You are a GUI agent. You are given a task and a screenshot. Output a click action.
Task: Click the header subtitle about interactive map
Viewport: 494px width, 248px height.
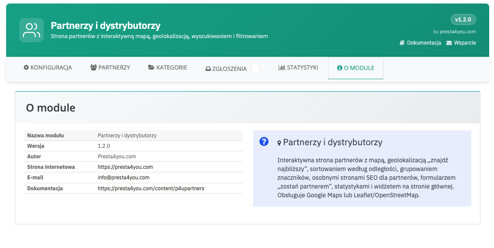[x=159, y=36]
